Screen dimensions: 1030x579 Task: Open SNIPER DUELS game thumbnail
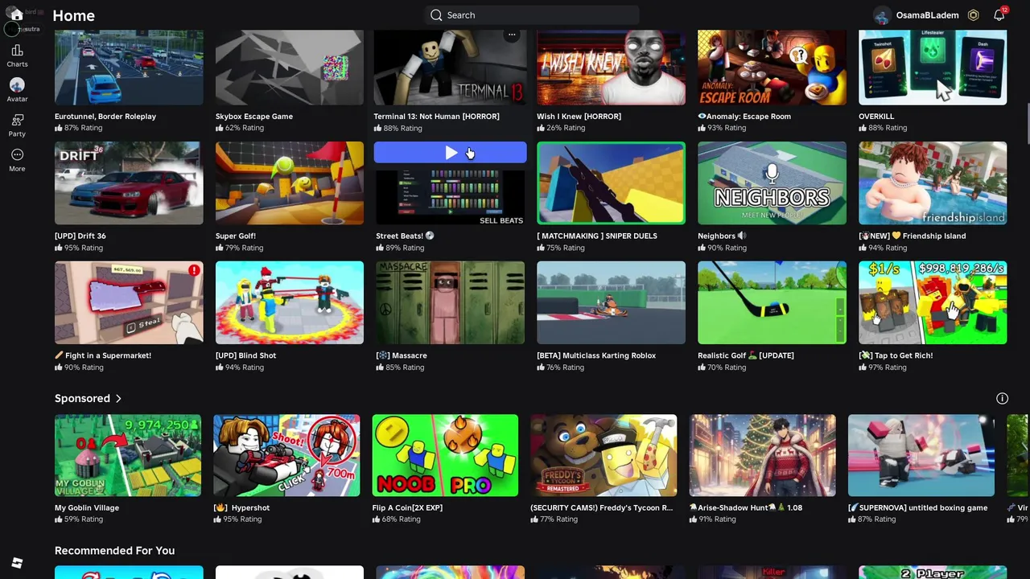point(611,183)
